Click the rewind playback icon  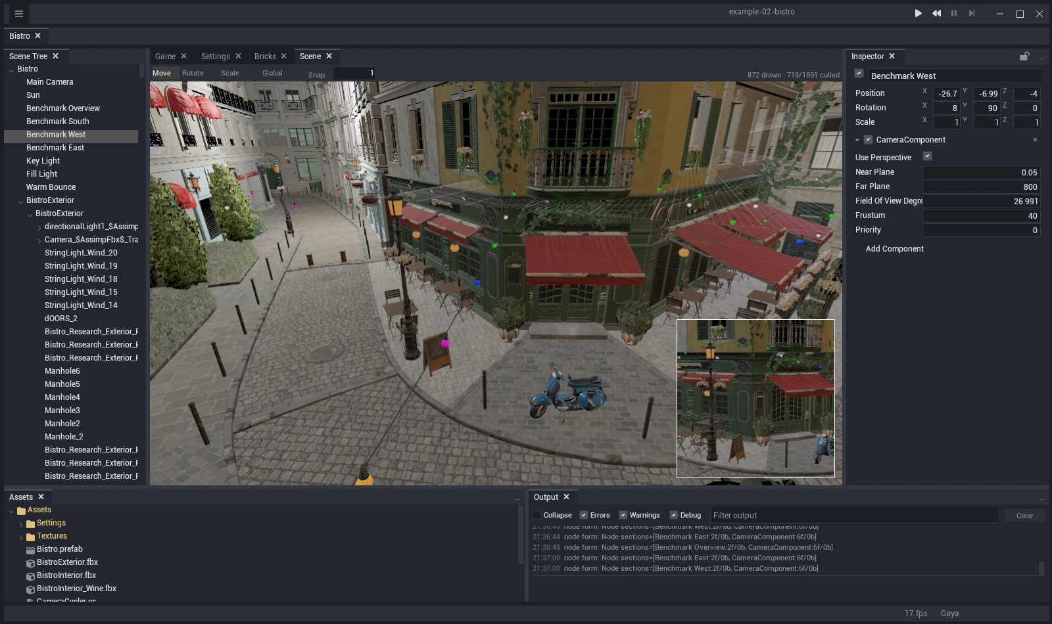[x=936, y=13]
